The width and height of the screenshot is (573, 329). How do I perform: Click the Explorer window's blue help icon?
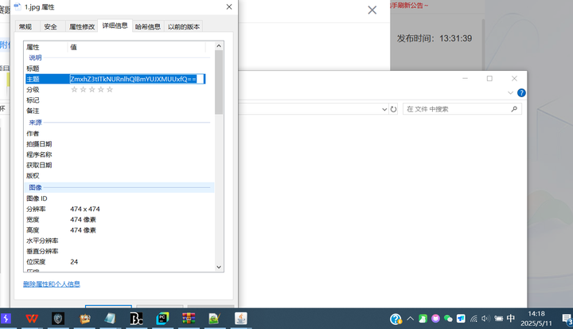[521, 93]
